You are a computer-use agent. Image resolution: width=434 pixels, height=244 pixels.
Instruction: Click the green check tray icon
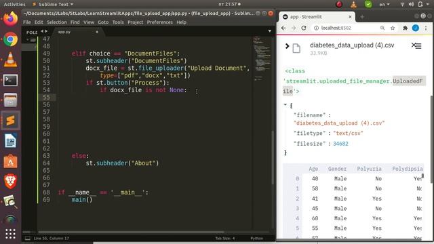pos(368,4)
